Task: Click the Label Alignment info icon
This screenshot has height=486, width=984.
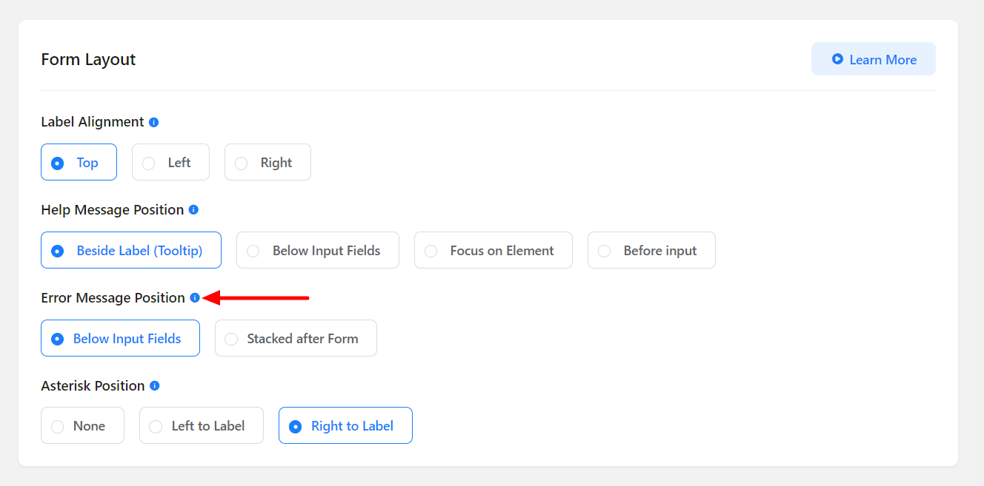Action: click(153, 122)
